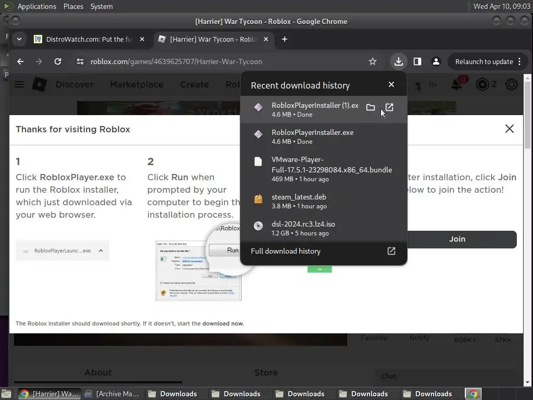View site information icon in address bar

coord(80,61)
